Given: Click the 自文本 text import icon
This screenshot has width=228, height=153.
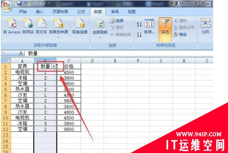Looking at the screenshot, I should point(42,23).
